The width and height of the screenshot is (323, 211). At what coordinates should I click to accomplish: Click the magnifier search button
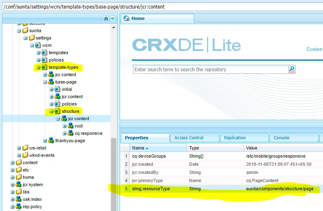pyautogui.click(x=292, y=69)
